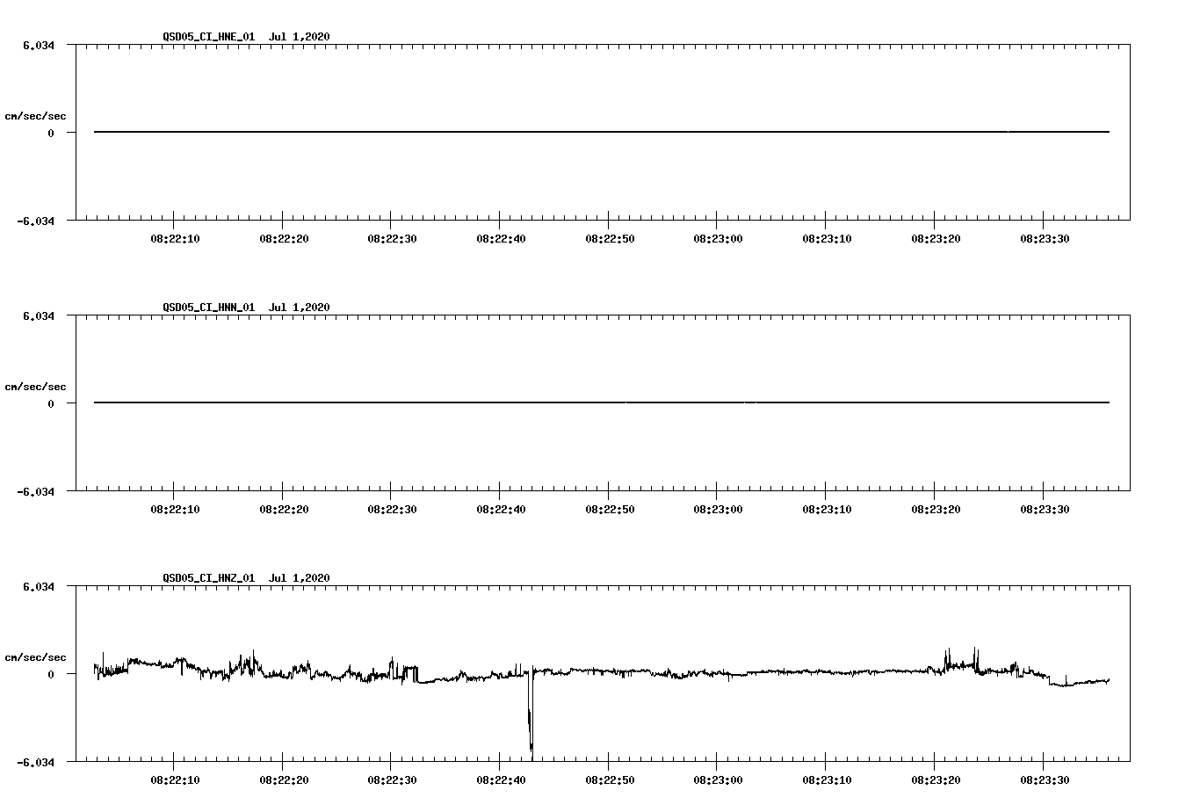This screenshot has width=1193, height=812.
Task: Click 08:23:30 label under HNN plot
Action: click(x=1045, y=510)
